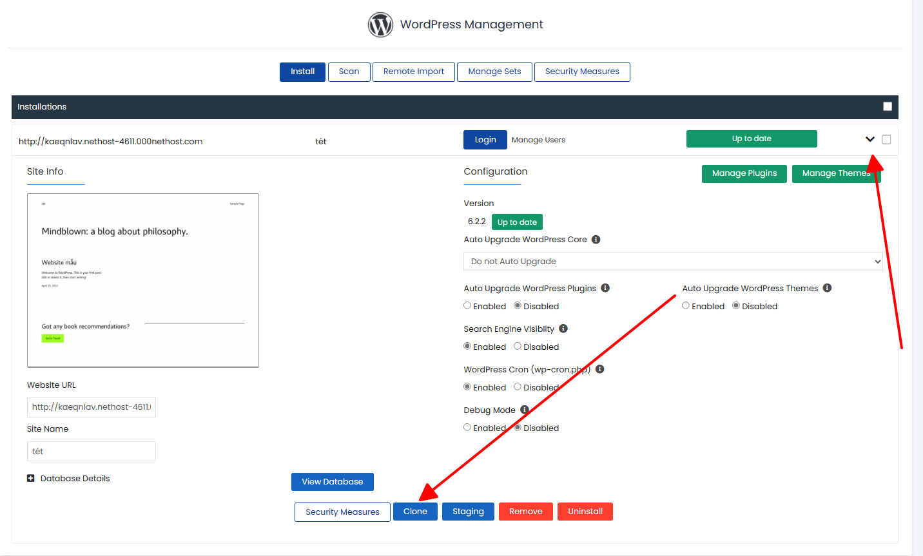
Task: View WordPress Cron info icon
Action: tap(600, 369)
